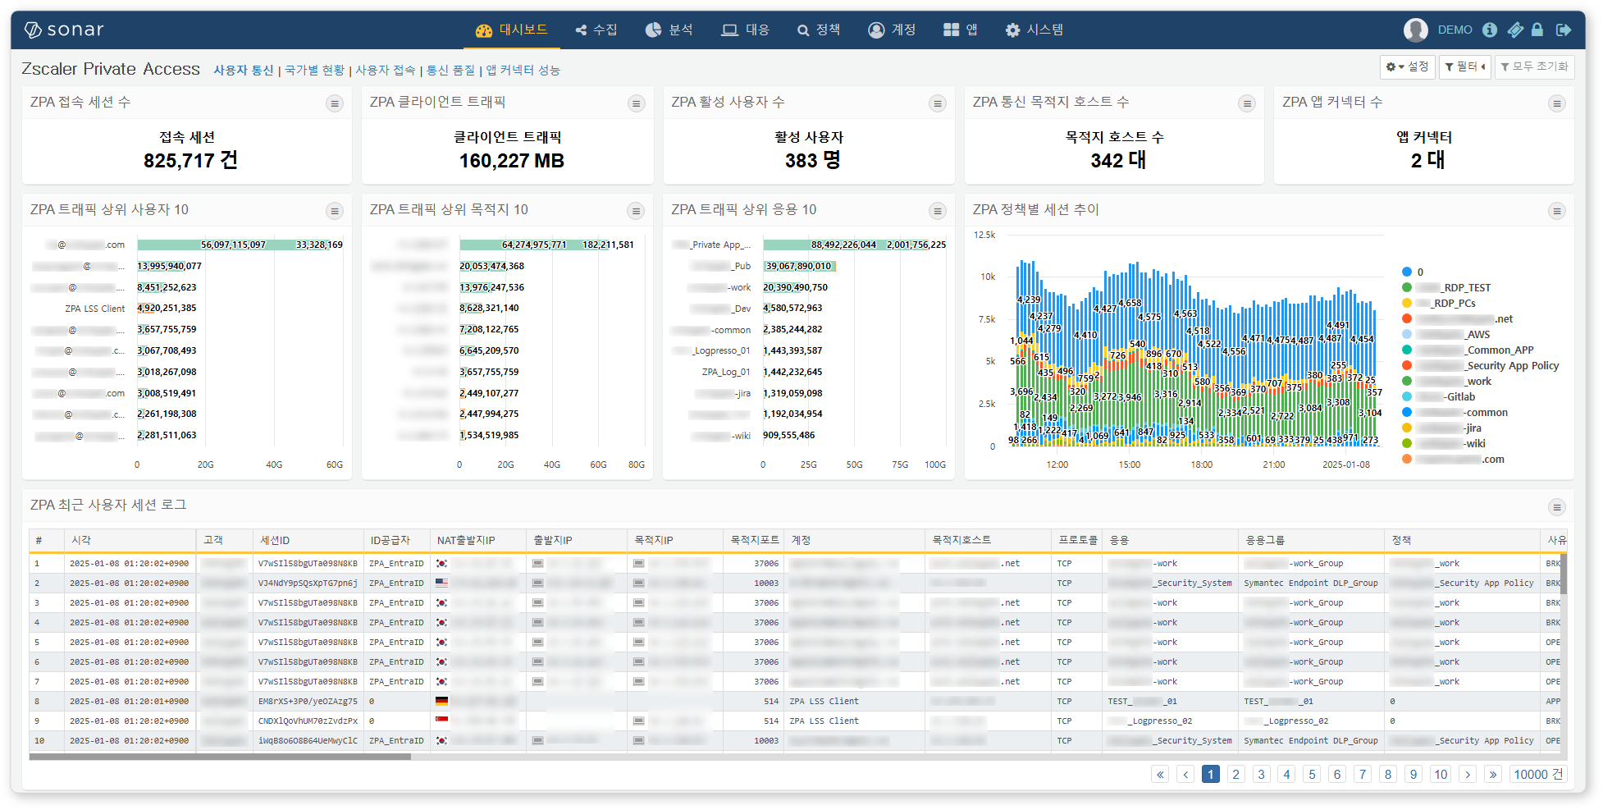This screenshot has height=810, width=1603.
Task: Click the ticket icon in header
Action: (1515, 30)
